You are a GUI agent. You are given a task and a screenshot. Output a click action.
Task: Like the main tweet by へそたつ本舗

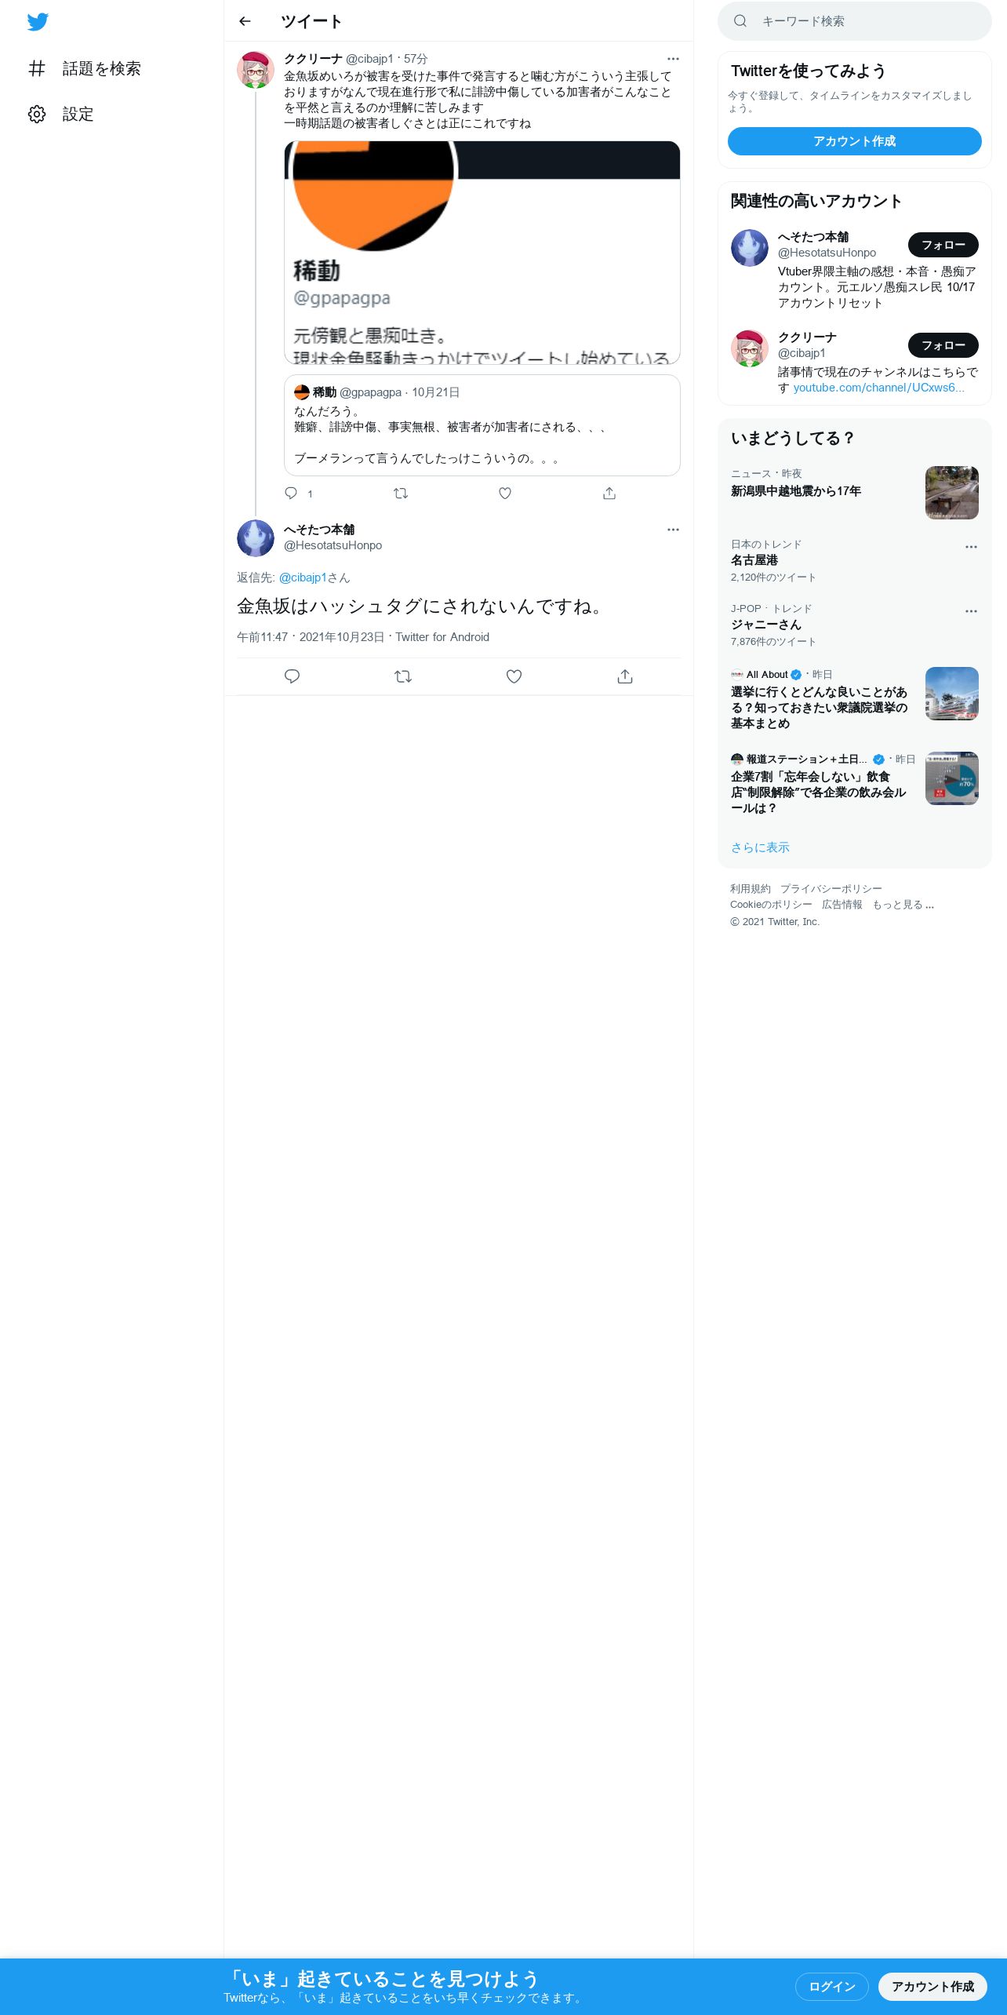[x=514, y=676]
